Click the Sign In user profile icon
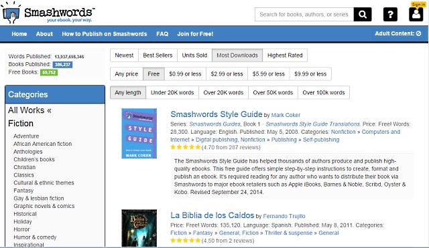Screen dimensions: 429x248 tap(416, 13)
